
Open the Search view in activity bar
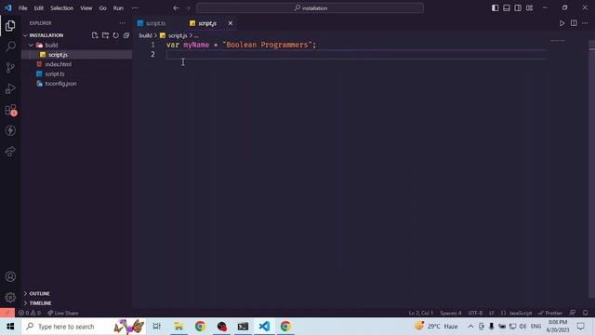10,47
